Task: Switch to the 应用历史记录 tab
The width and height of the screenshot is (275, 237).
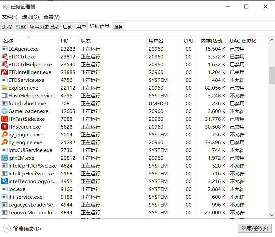Action: (44, 27)
